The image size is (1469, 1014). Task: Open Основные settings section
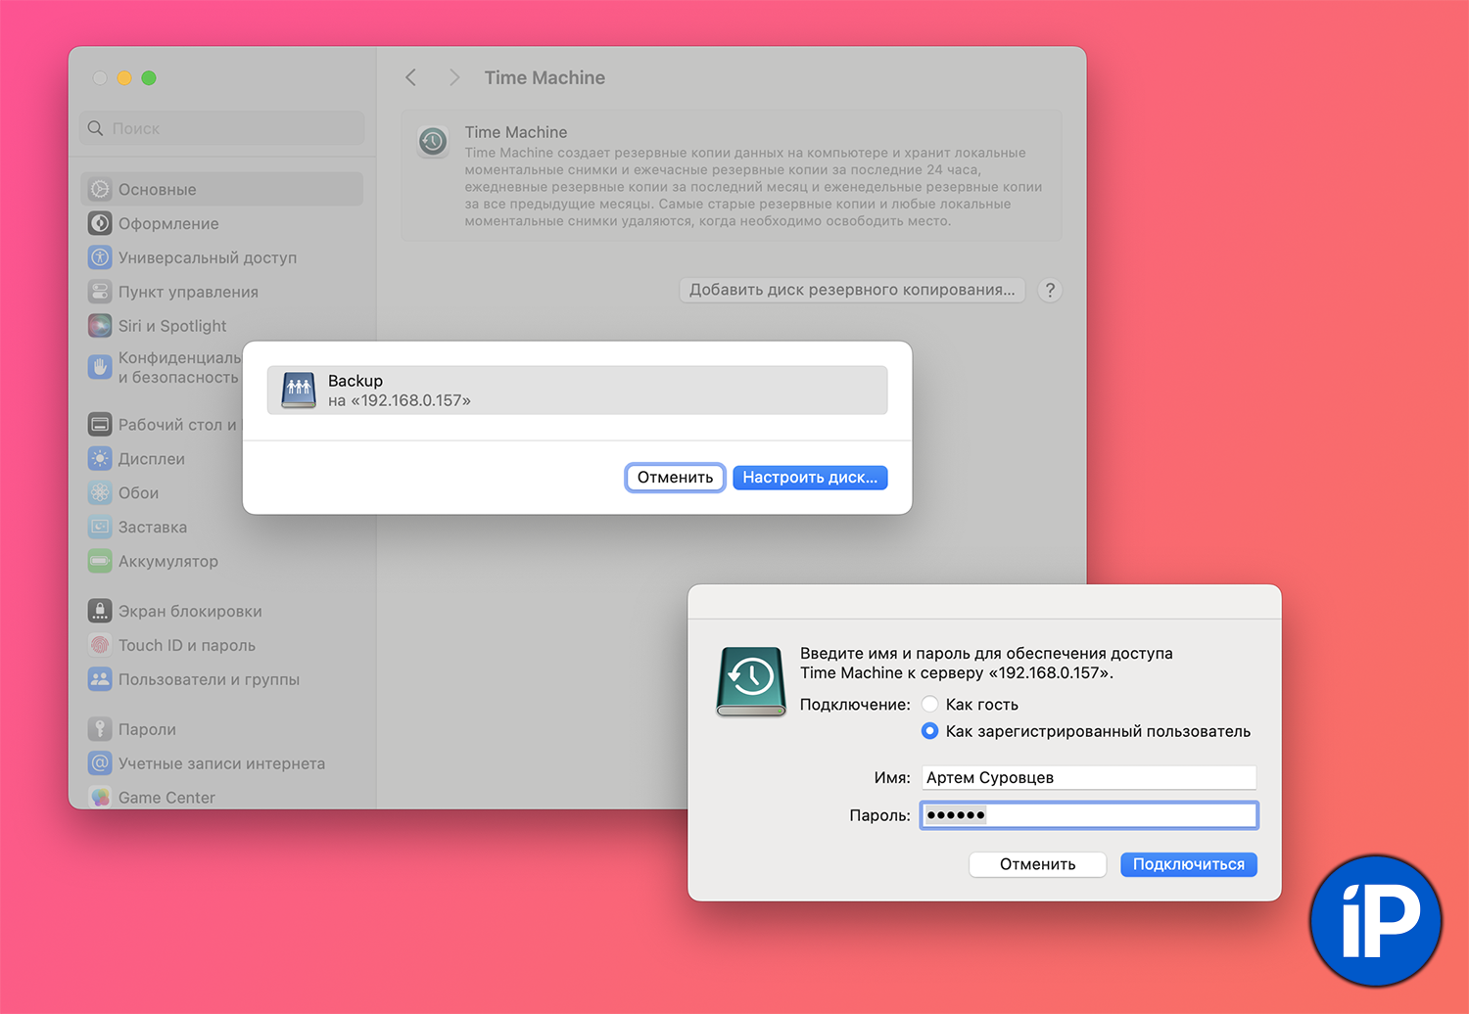pos(222,189)
